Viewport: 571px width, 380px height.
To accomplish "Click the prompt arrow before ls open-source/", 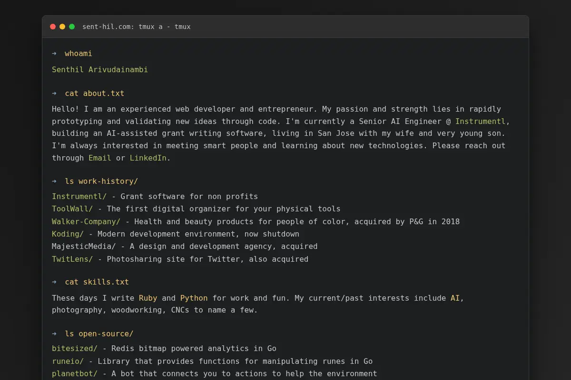I will (x=54, y=333).
